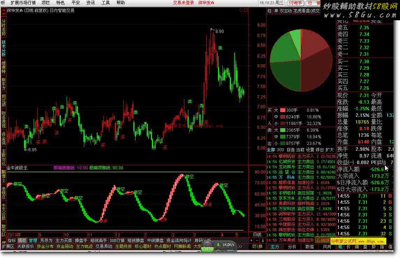Open the 主题投资 tab
The width and height of the screenshot is (400, 258).
[123, 246]
